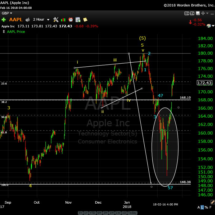Viewport: 215px width, 215px height.
Task: Open the 2 Hour timeframe dropdown
Action: pyautogui.click(x=41, y=20)
